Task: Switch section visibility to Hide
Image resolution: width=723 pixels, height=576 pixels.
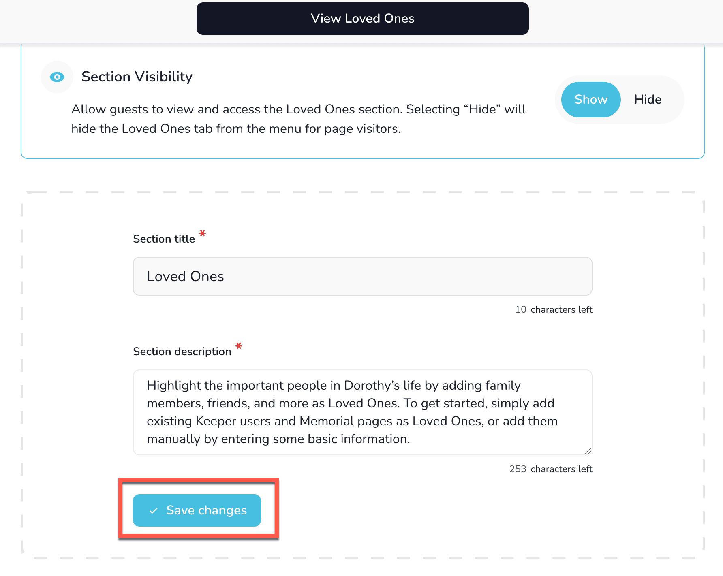Action: point(647,100)
